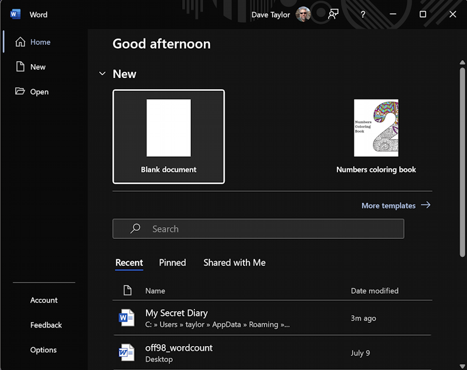Choose Open in the left sidebar
Image resolution: width=467 pixels, height=370 pixels.
point(39,92)
